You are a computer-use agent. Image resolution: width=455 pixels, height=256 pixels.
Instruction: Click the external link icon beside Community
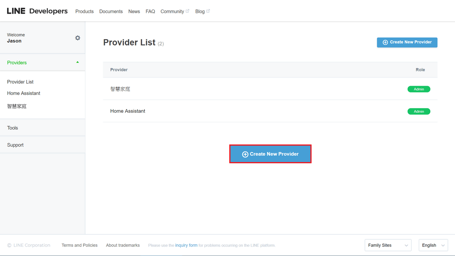tap(187, 11)
